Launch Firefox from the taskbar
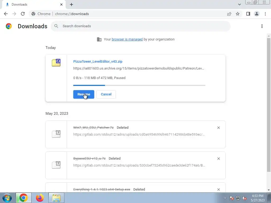Image resolution: width=271 pixels, height=203 pixels. coord(40,198)
